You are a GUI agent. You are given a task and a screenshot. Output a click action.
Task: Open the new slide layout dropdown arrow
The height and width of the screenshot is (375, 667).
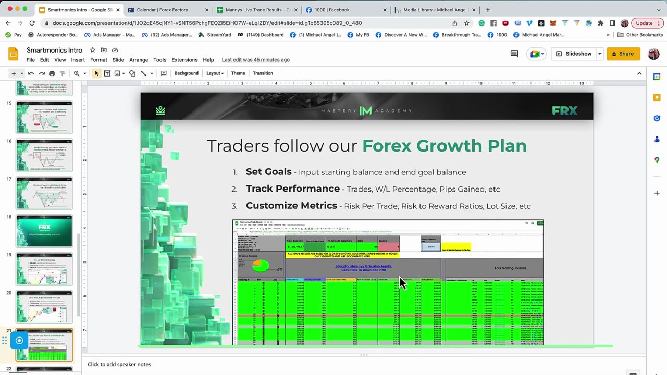tap(22, 73)
